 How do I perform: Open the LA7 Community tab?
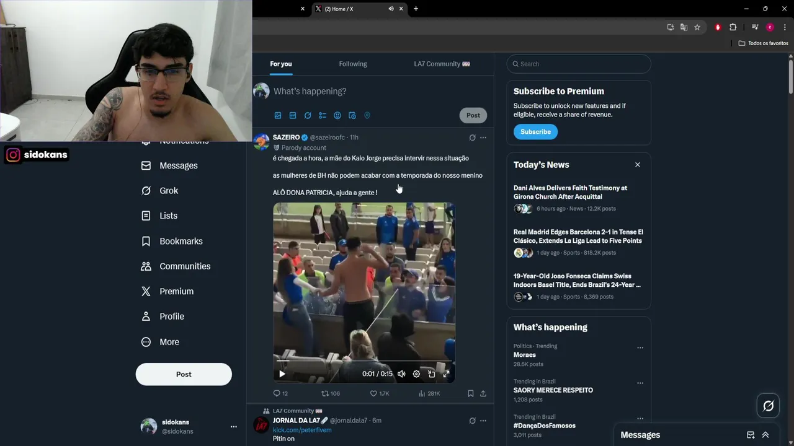click(x=442, y=64)
